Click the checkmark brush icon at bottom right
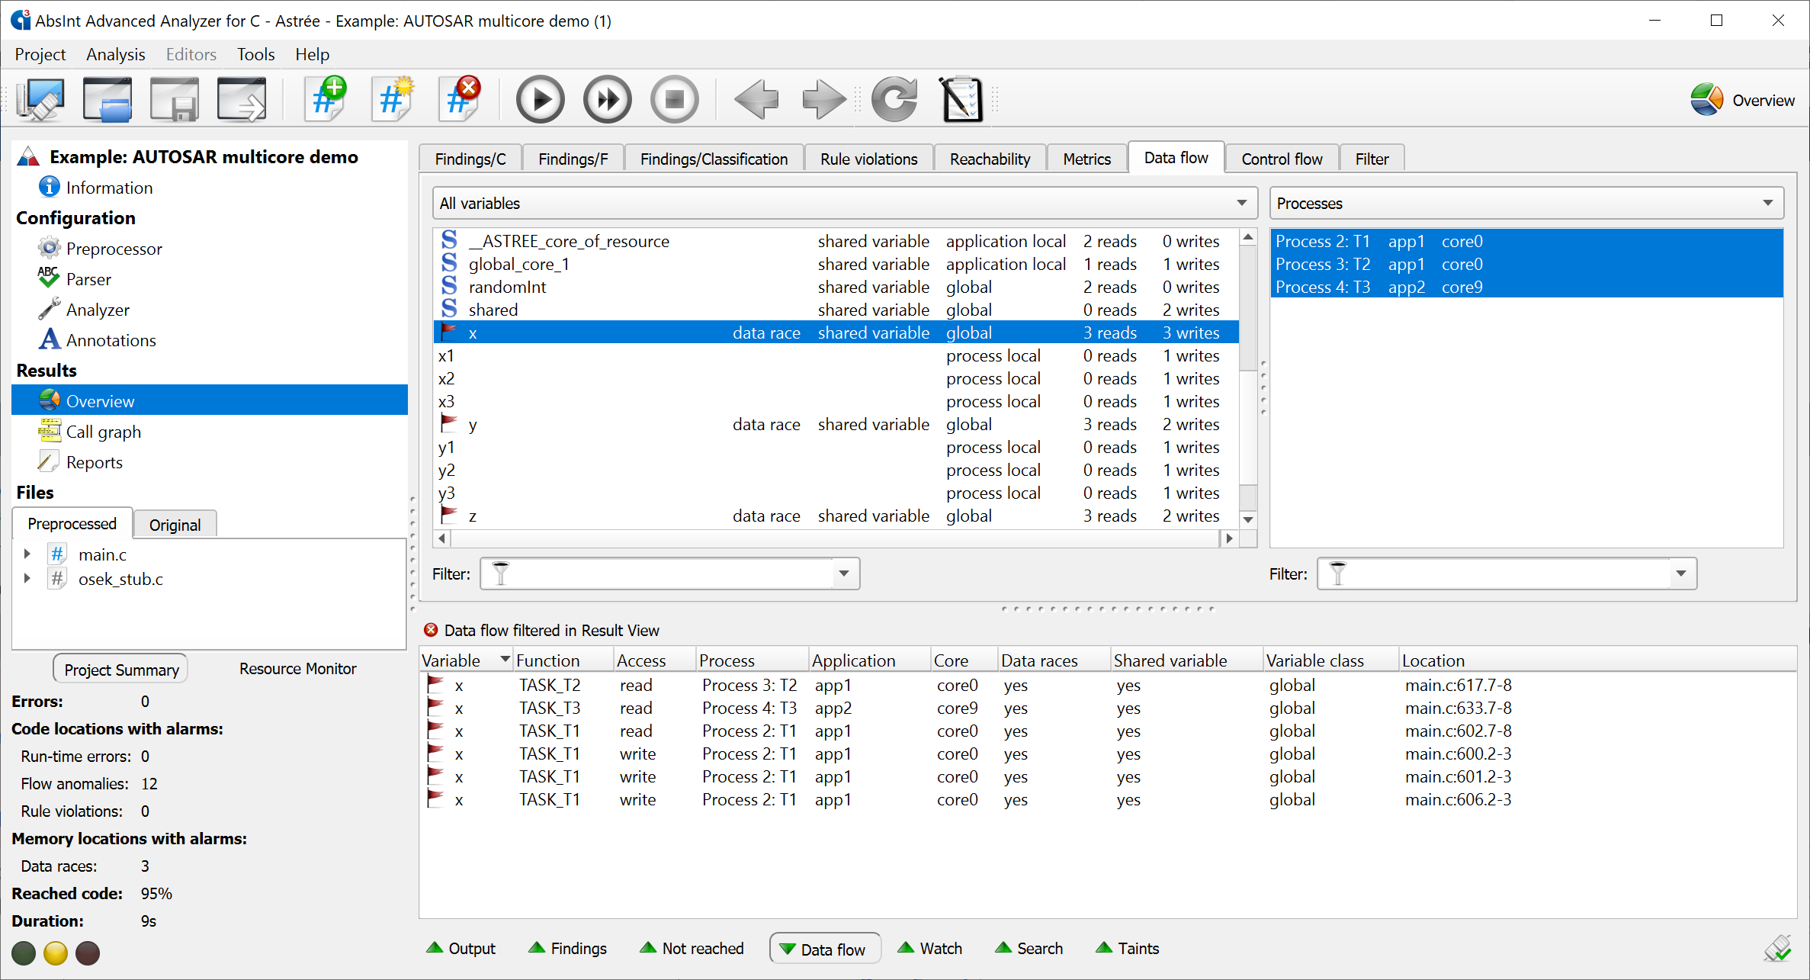The image size is (1810, 980). 1777,948
